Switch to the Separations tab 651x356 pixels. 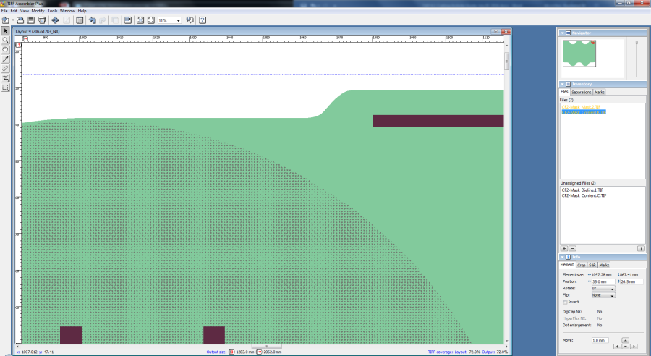(x=582, y=93)
